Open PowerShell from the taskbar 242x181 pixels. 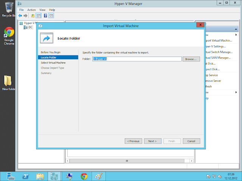coord(25,176)
